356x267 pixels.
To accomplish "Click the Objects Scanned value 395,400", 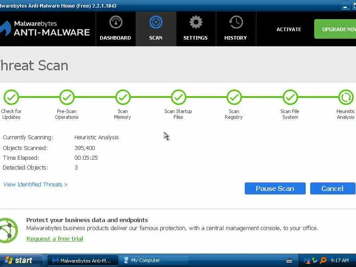I will click(x=85, y=148).
